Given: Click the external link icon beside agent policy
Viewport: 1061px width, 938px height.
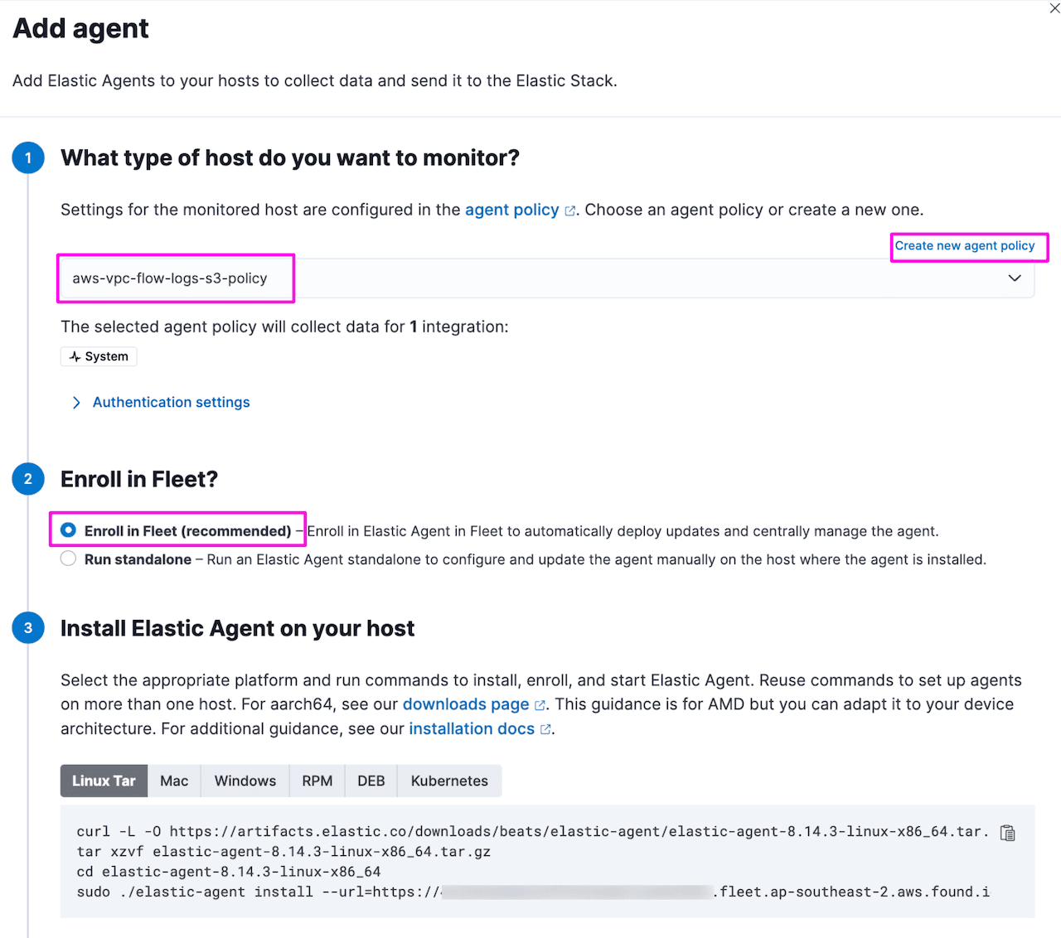Looking at the screenshot, I should pos(569,210).
